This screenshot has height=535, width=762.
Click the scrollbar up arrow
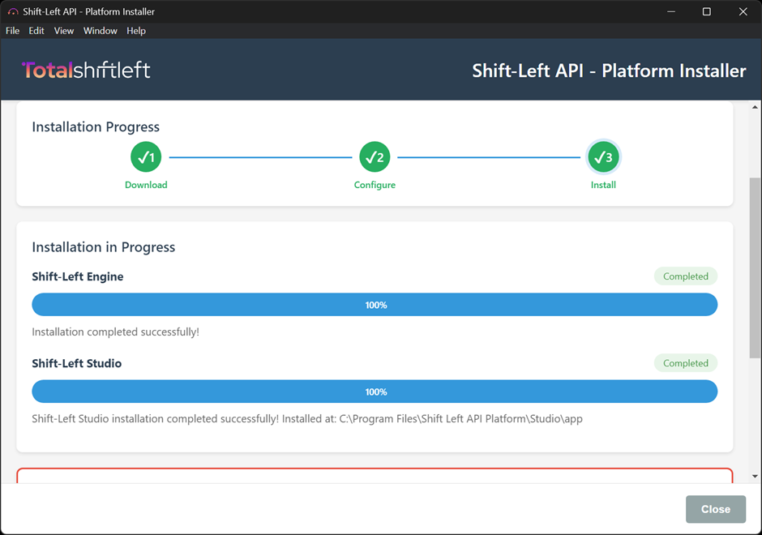point(756,108)
